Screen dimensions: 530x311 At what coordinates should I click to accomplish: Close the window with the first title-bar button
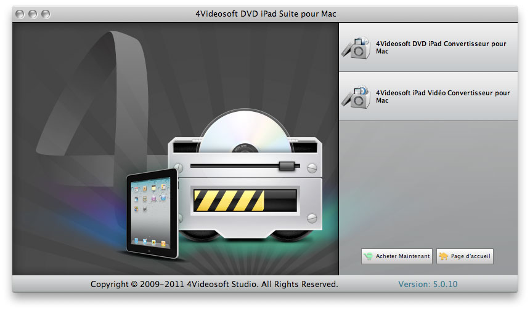click(21, 14)
